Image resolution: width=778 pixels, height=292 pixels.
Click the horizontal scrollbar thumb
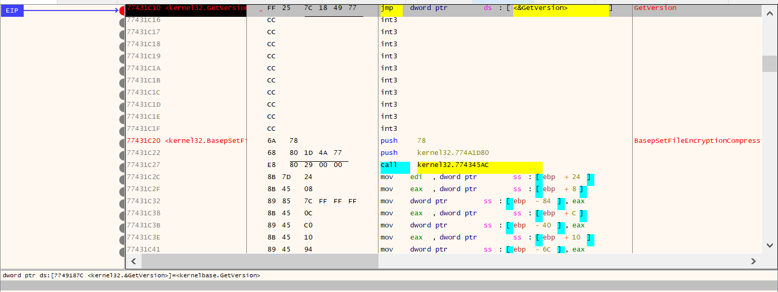click(x=260, y=261)
